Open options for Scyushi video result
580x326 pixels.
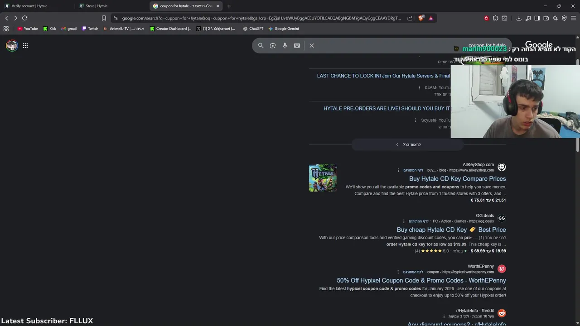point(416,120)
